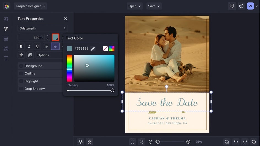Viewport: 260px width, 146px height.
Task: Open the grid view icon
Action: pyautogui.click(x=90, y=142)
